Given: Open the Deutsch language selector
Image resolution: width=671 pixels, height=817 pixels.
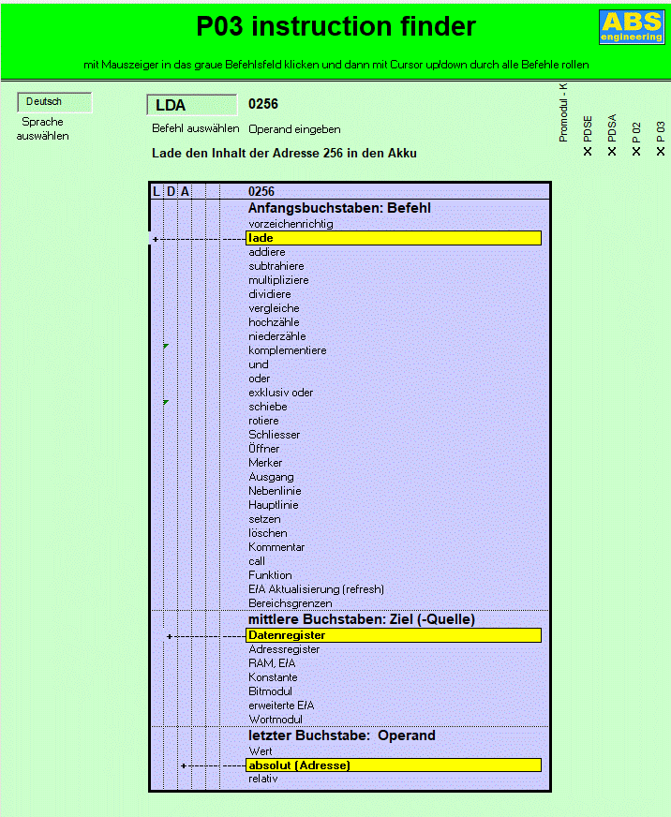Looking at the screenshot, I should tap(54, 102).
